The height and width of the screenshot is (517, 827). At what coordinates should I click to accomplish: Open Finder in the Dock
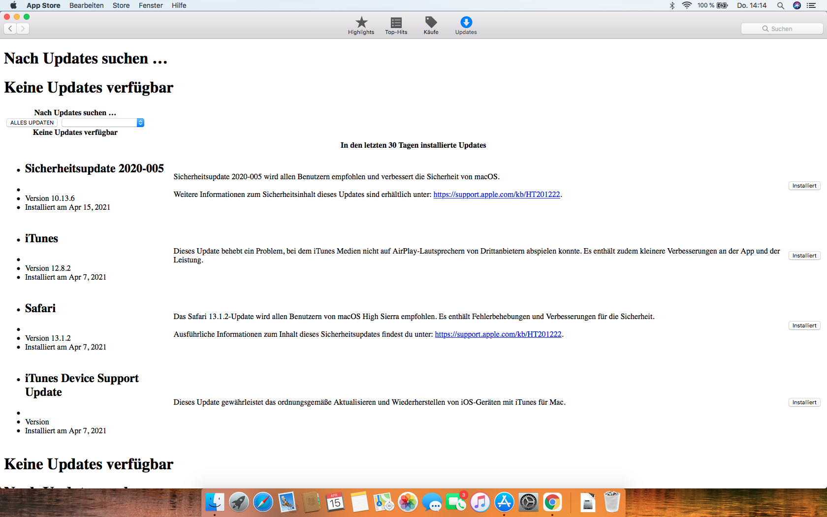click(215, 502)
